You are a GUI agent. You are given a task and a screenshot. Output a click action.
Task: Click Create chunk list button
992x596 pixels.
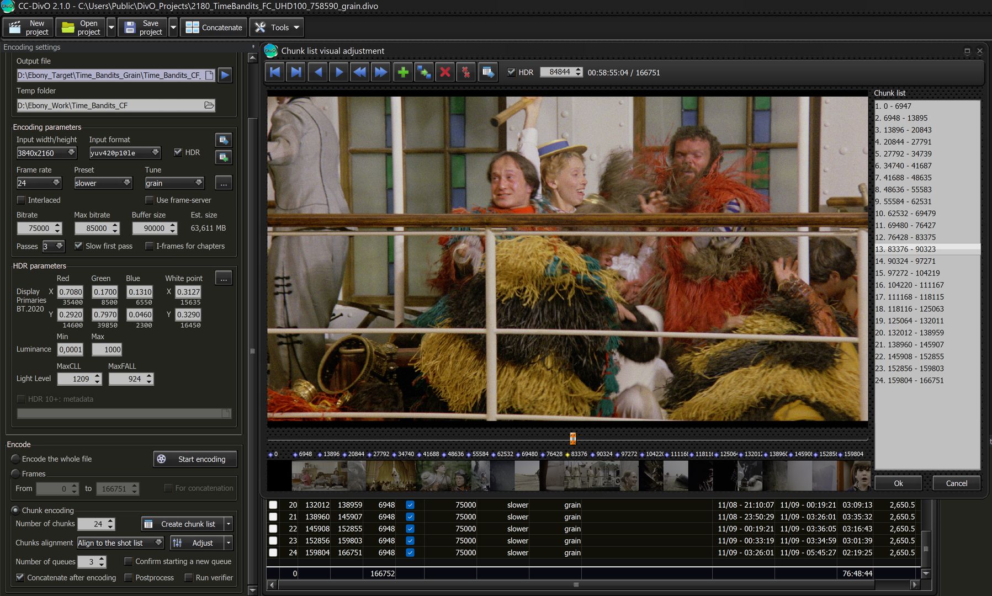pyautogui.click(x=183, y=524)
